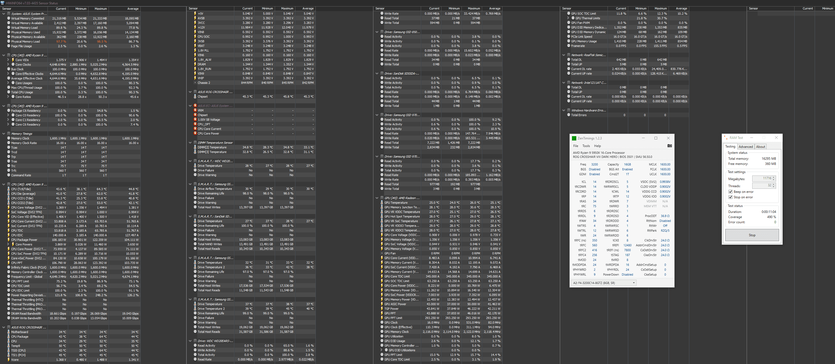Switch to the About tab in RAM Test

(760, 147)
